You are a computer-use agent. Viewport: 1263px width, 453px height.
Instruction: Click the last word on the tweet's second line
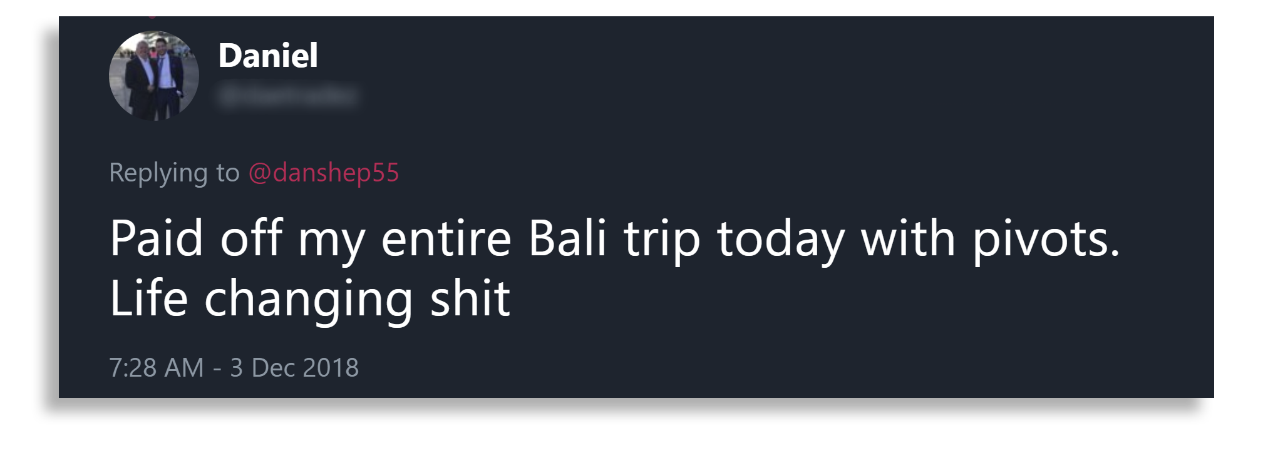click(x=470, y=298)
